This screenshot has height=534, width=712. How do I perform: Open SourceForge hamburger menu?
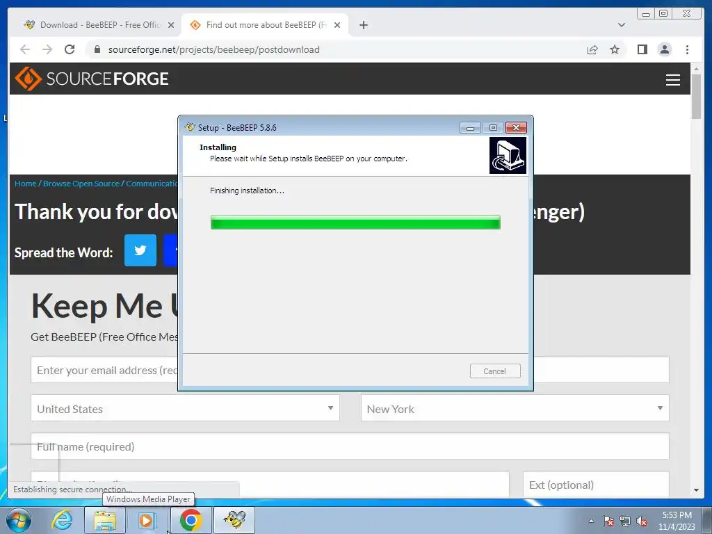(x=672, y=80)
